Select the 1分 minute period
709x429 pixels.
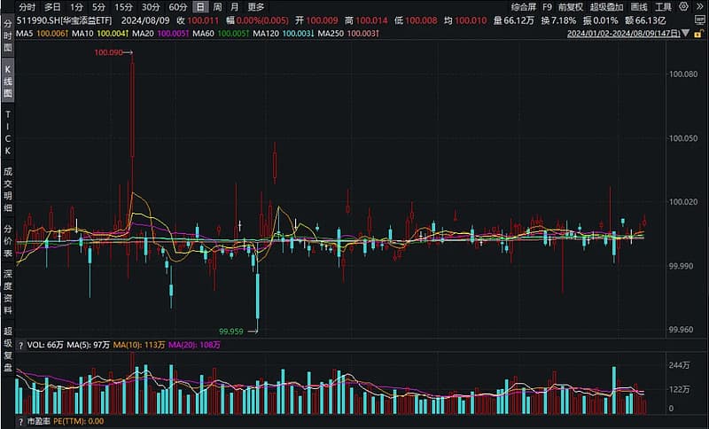[x=76, y=7]
